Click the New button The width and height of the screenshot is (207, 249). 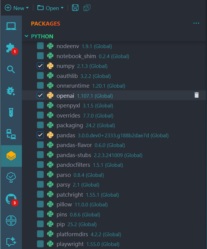point(14,8)
